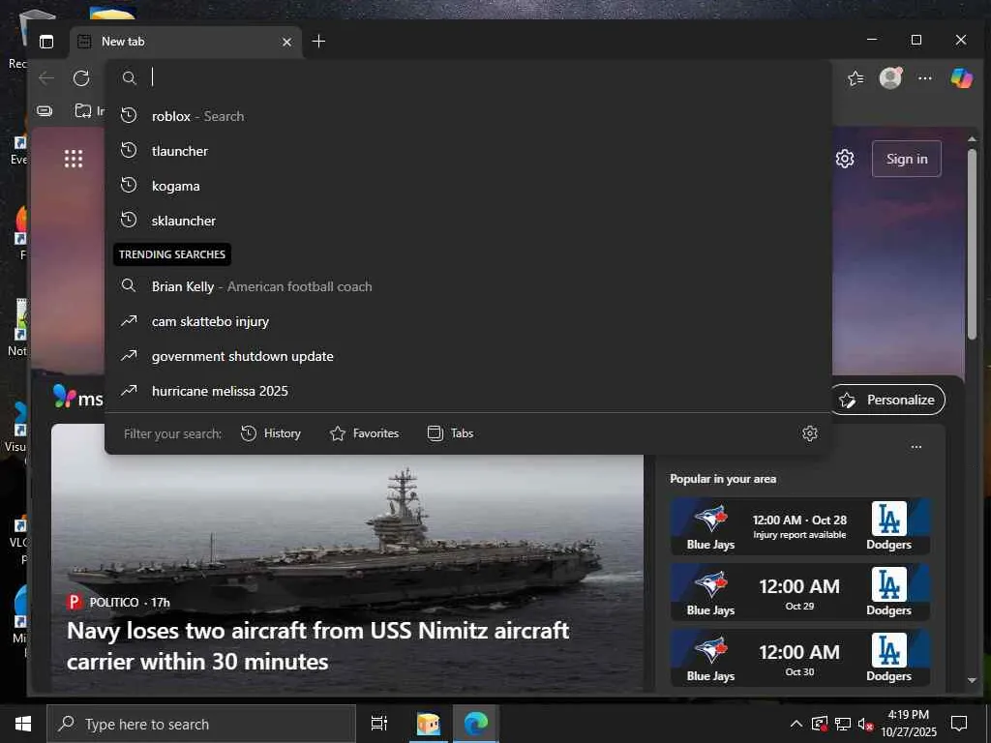Click the page scrollbar up arrow
Screen dimensions: 991x743
pyautogui.click(x=972, y=139)
